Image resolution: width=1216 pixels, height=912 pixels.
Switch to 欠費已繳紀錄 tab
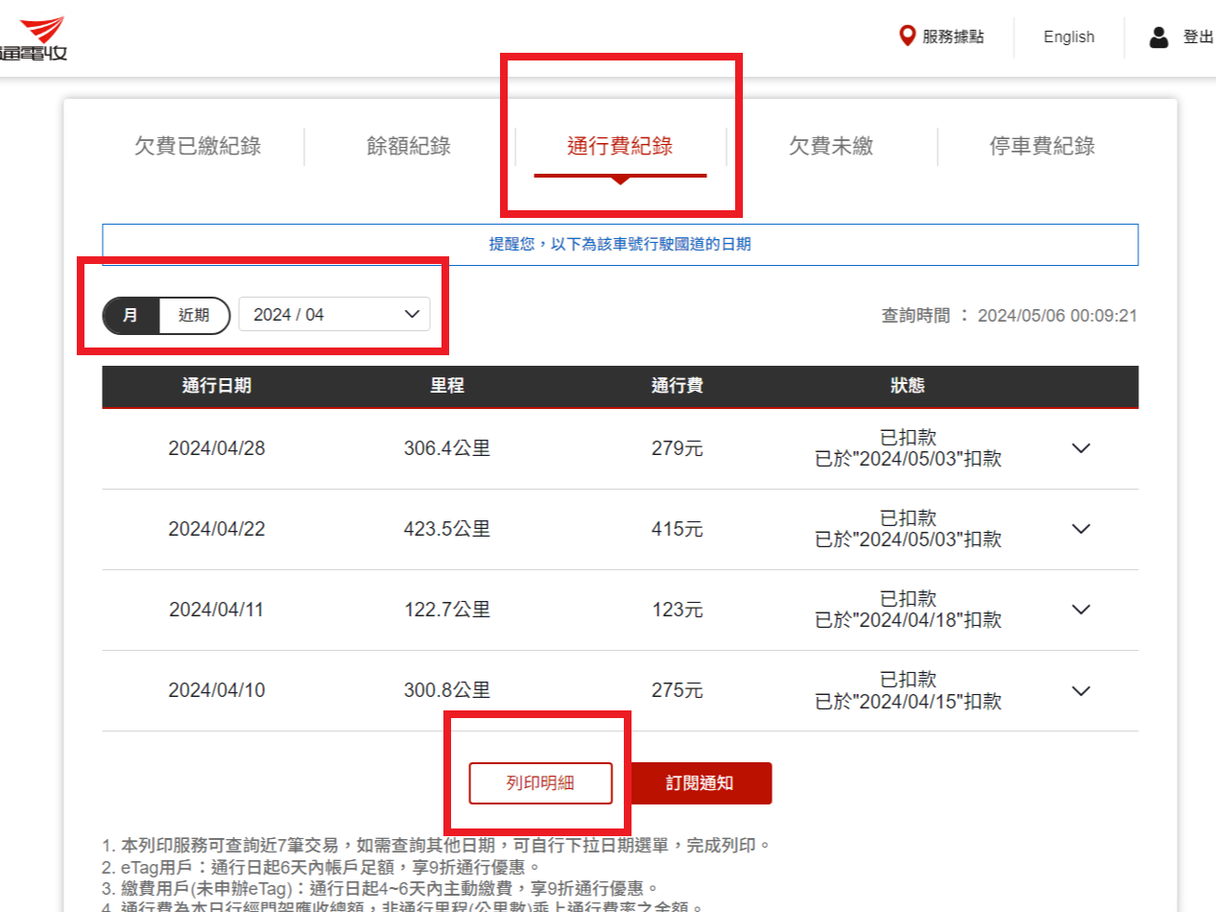(x=198, y=147)
